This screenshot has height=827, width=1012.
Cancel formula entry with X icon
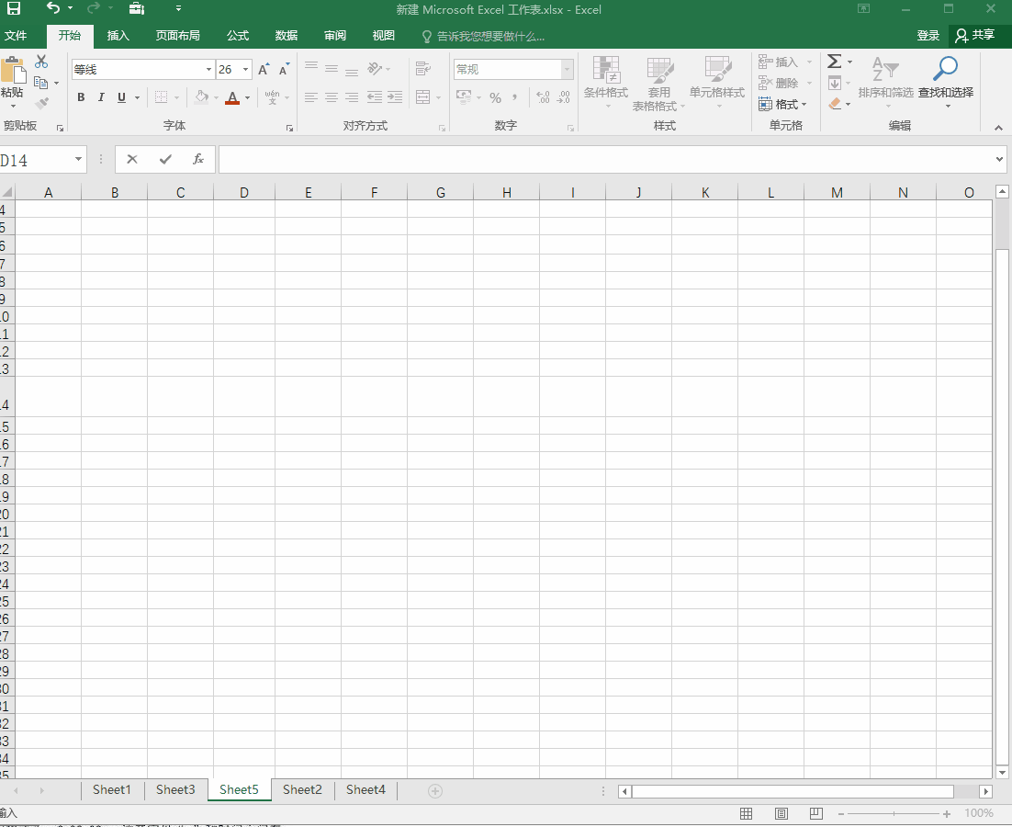point(132,159)
